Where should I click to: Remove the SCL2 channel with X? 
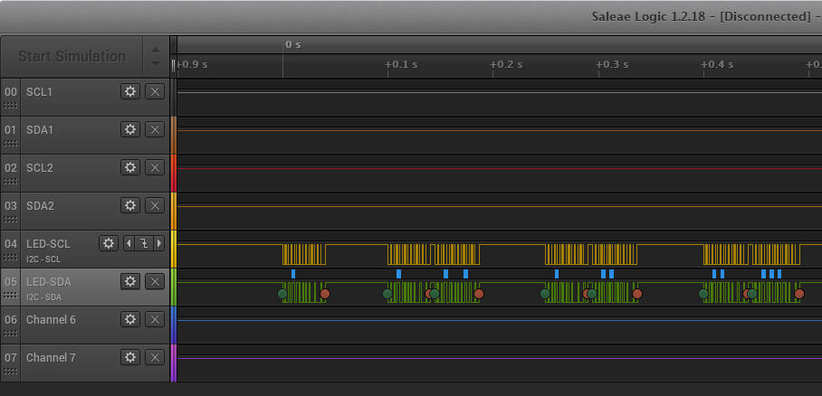click(x=155, y=167)
